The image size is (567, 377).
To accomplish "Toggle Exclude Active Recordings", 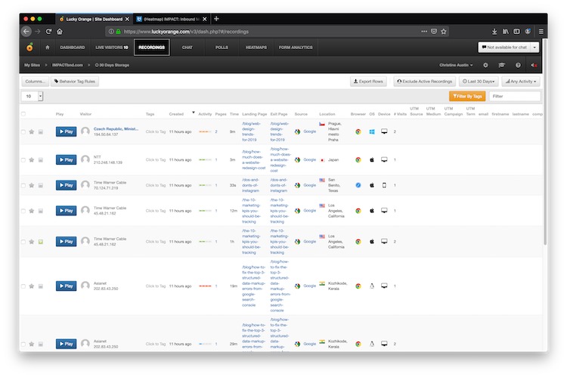I will 425,82.
